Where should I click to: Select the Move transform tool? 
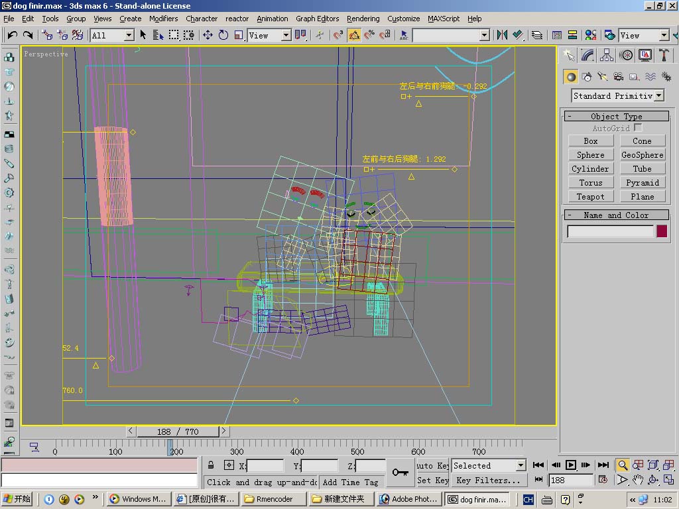[x=208, y=35]
